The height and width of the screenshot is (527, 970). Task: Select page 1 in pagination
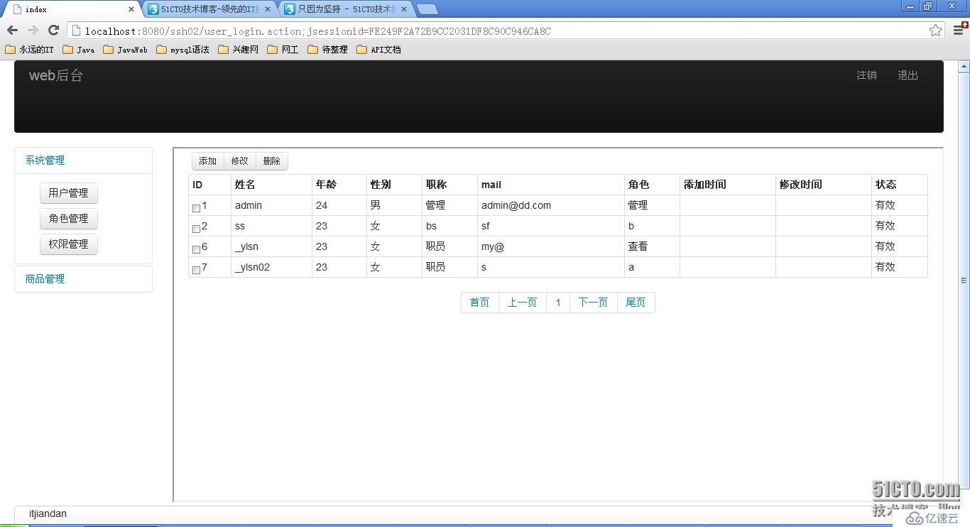point(558,303)
